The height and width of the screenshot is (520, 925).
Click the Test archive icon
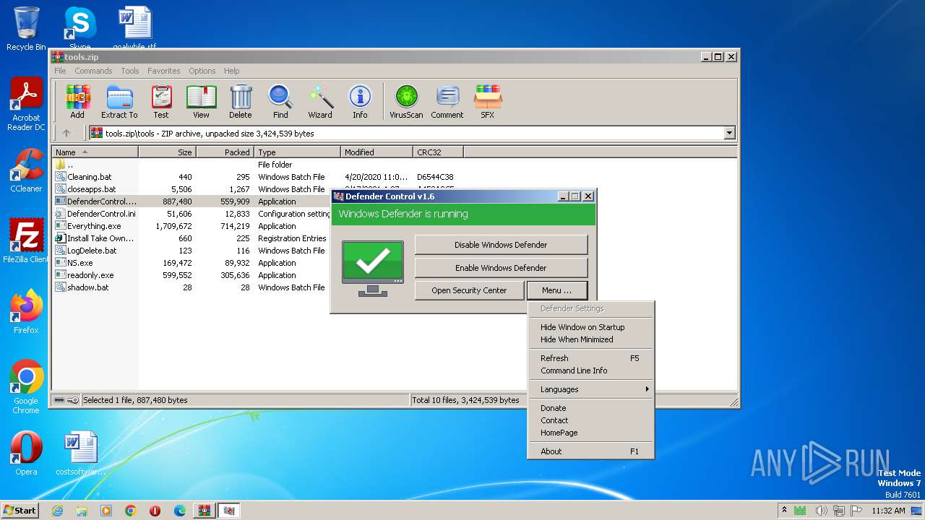click(x=161, y=102)
